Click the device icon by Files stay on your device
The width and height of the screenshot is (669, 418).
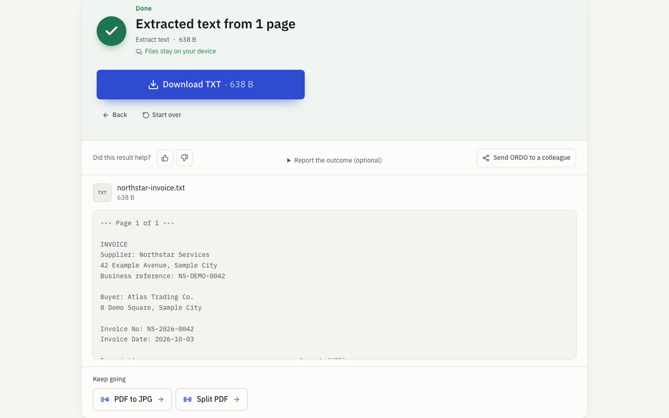pos(139,52)
